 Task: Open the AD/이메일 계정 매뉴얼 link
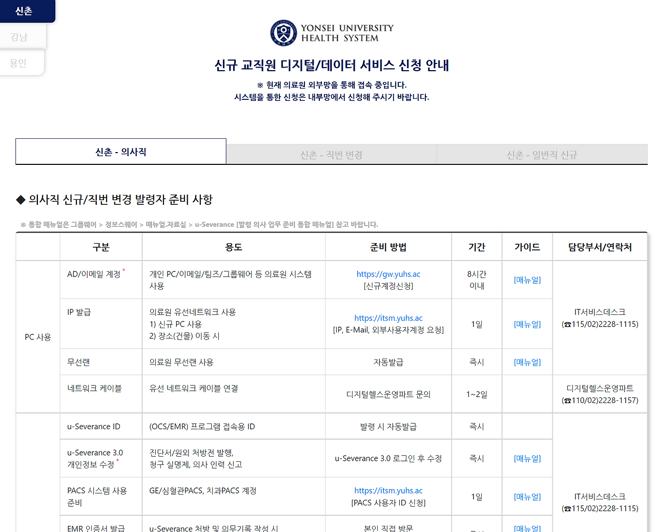pyautogui.click(x=527, y=280)
